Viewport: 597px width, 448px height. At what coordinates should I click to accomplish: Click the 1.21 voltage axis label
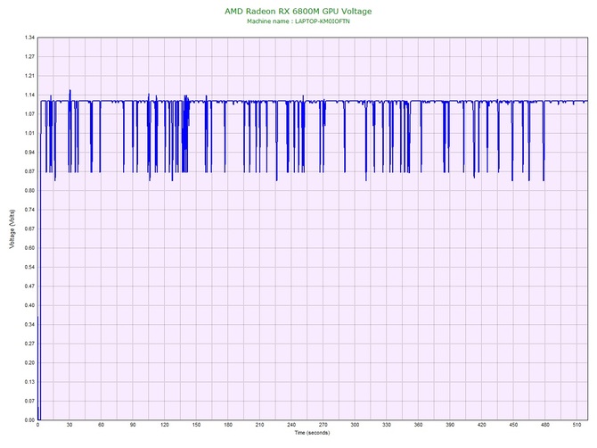click(x=29, y=76)
